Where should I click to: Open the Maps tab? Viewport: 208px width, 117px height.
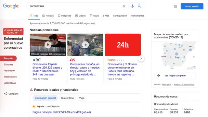pos(94,16)
